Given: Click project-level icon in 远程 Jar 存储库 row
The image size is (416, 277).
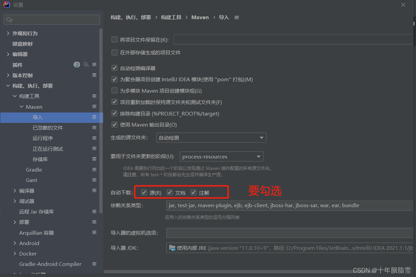Looking at the screenshot, I should click(94, 212).
